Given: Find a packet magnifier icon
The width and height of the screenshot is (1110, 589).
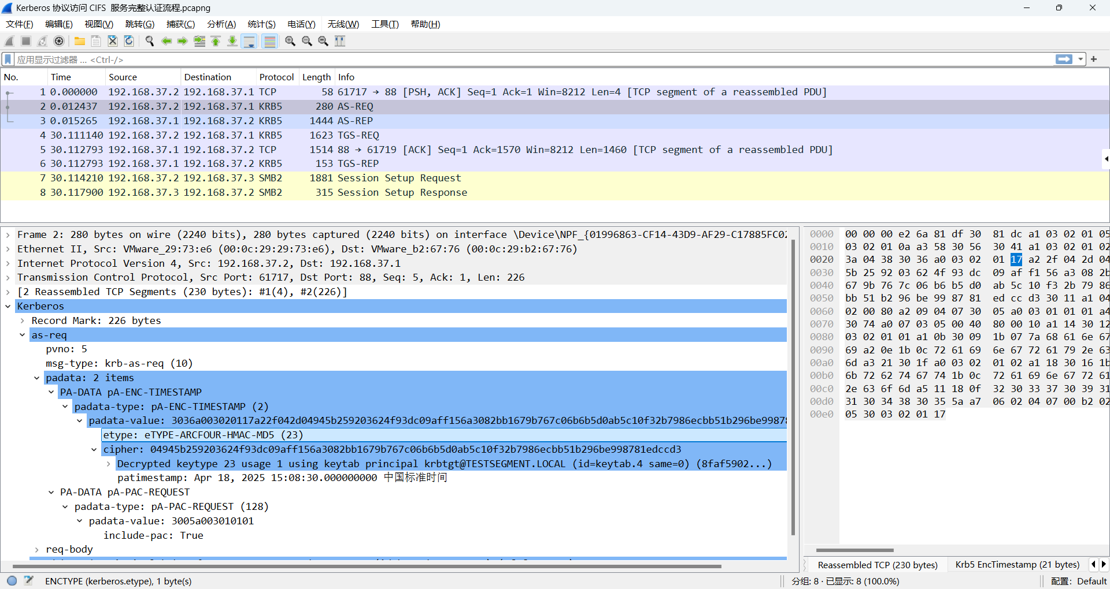Looking at the screenshot, I should tap(150, 41).
